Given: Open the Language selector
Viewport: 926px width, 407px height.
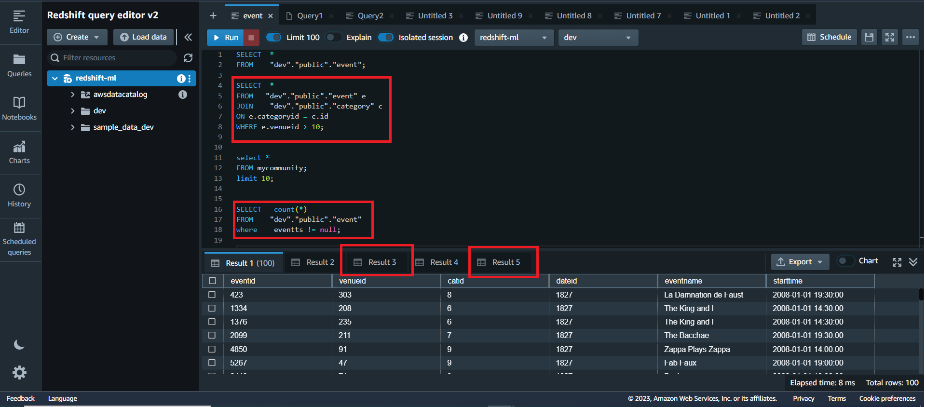Looking at the screenshot, I should click(63, 398).
